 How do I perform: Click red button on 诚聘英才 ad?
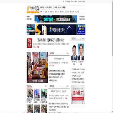[78, 99]
